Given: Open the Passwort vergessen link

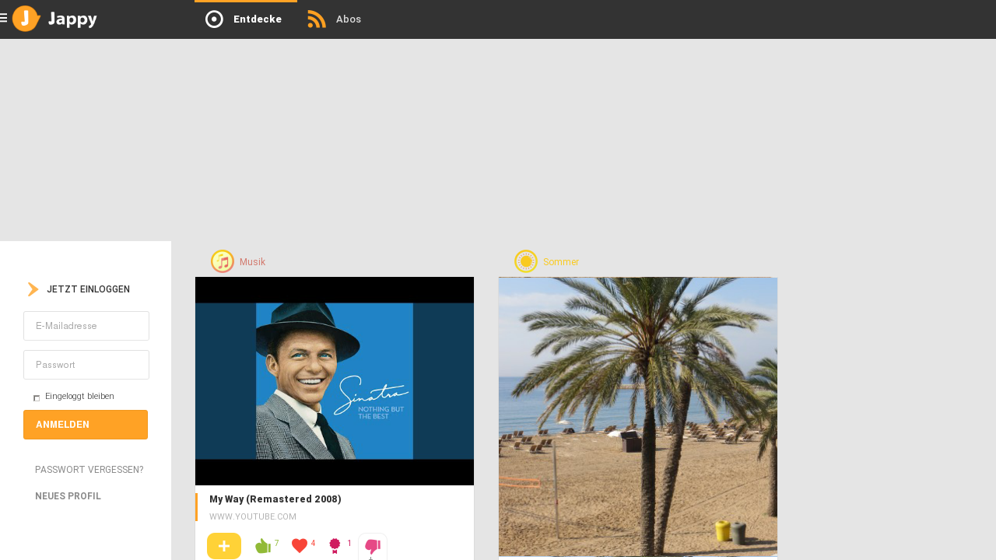Looking at the screenshot, I should coord(89,470).
